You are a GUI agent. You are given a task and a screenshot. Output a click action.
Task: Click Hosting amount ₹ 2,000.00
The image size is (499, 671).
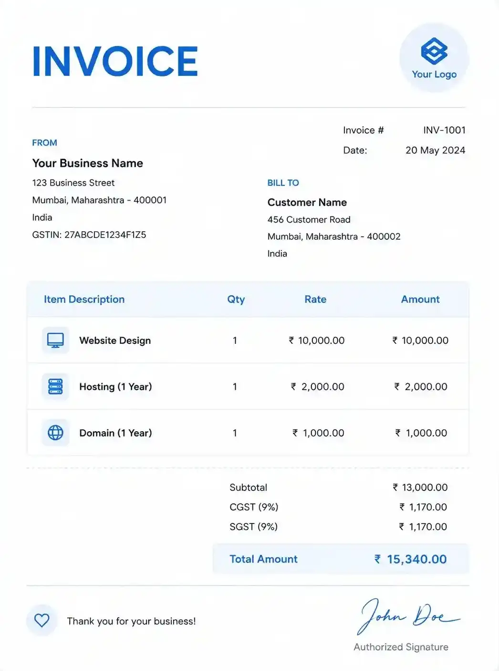421,387
